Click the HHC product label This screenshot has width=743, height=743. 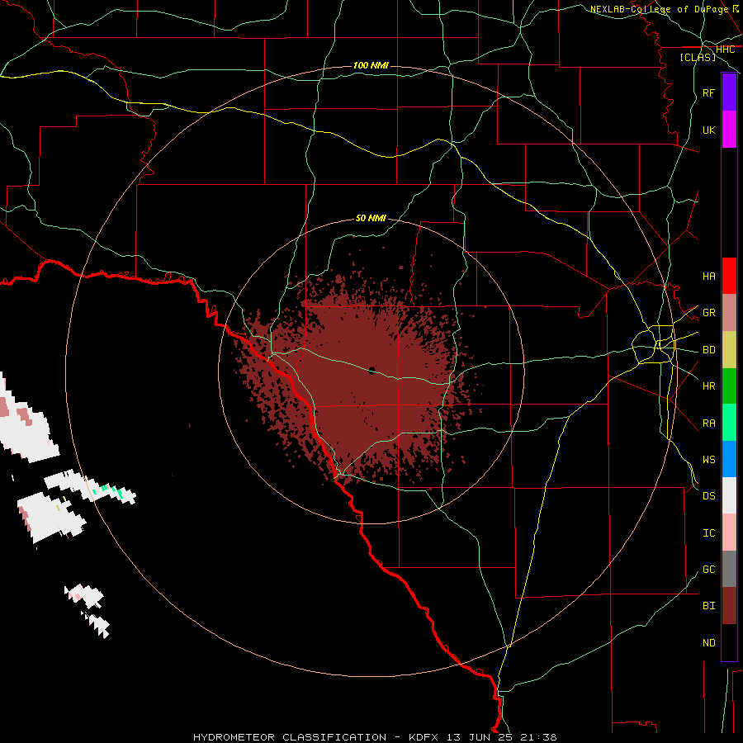pyautogui.click(x=725, y=50)
